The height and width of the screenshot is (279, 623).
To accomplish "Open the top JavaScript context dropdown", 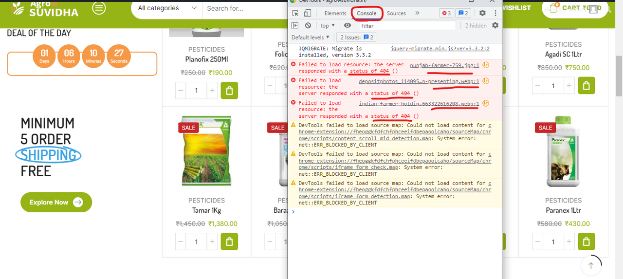I will (x=328, y=25).
